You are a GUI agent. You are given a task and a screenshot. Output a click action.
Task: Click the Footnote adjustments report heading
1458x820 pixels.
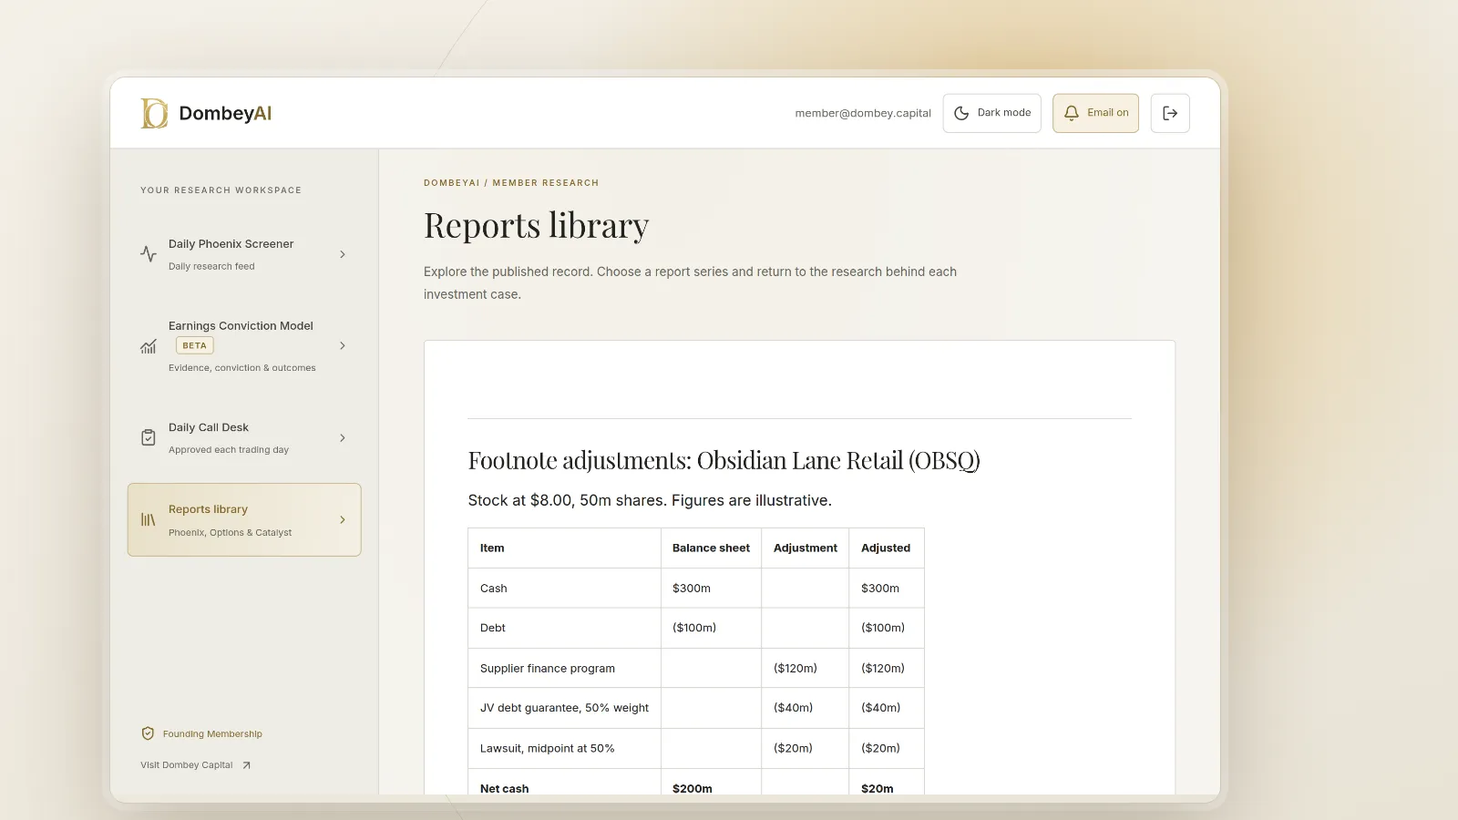pyautogui.click(x=724, y=460)
